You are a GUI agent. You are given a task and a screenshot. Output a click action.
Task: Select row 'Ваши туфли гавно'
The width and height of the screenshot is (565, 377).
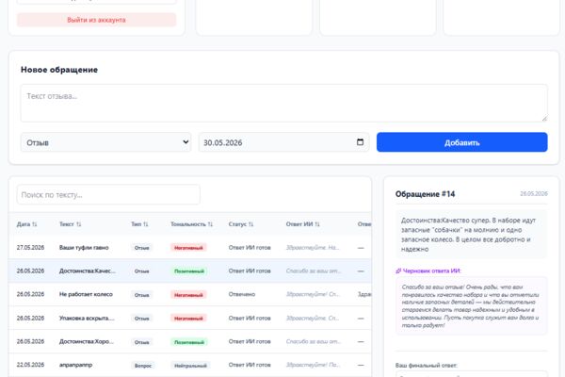tap(190, 248)
